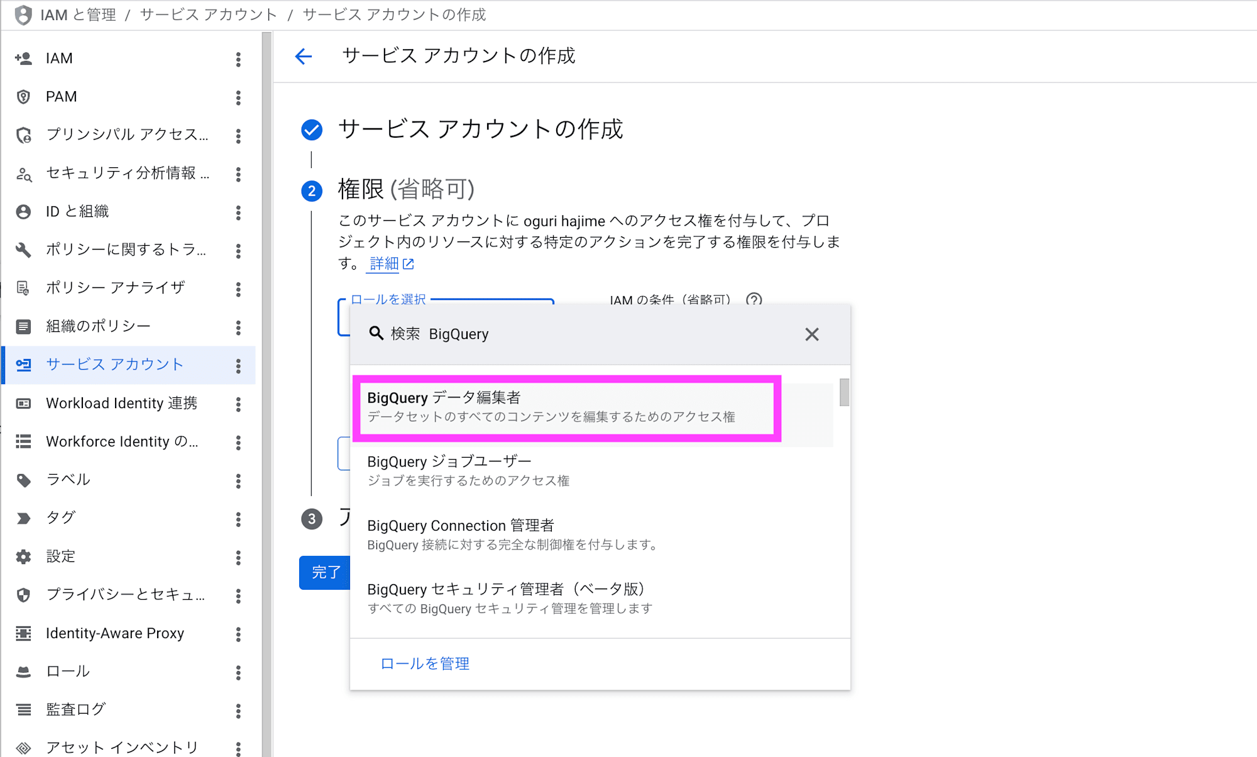Select ポリシー アナライザ in the sidebar
The image size is (1257, 757).
[x=115, y=288]
